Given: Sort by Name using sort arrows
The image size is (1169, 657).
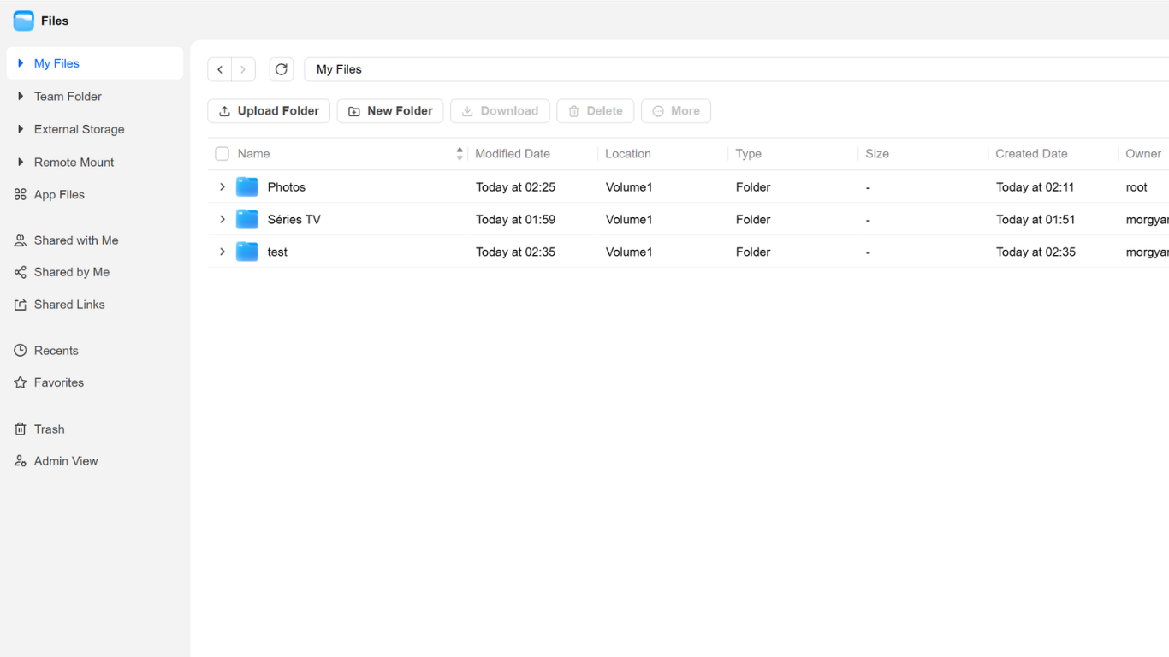Looking at the screenshot, I should 460,154.
